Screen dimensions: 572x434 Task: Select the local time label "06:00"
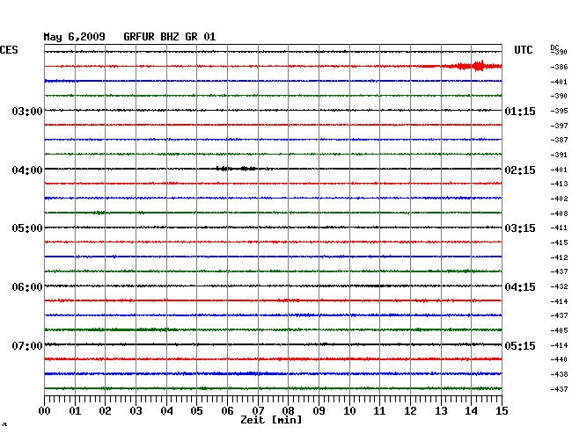pyautogui.click(x=27, y=287)
